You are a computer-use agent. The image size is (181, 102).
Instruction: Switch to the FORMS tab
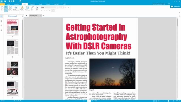tap(48, 4)
